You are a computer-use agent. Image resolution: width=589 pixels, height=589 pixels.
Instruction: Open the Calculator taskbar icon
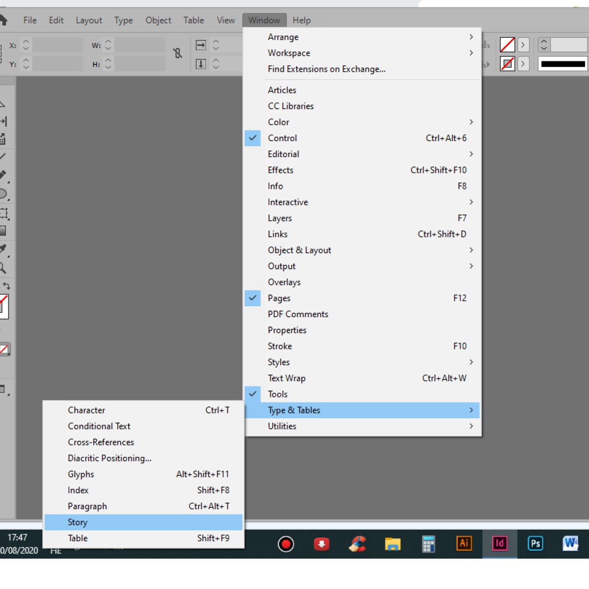[x=428, y=544]
